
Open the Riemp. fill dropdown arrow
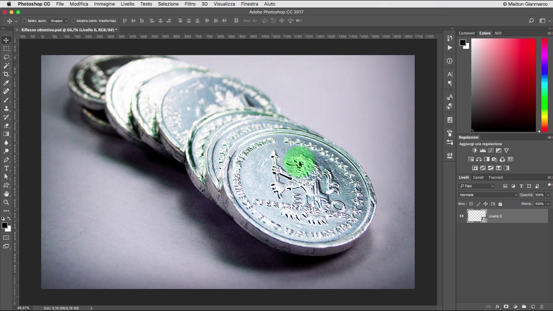click(548, 204)
